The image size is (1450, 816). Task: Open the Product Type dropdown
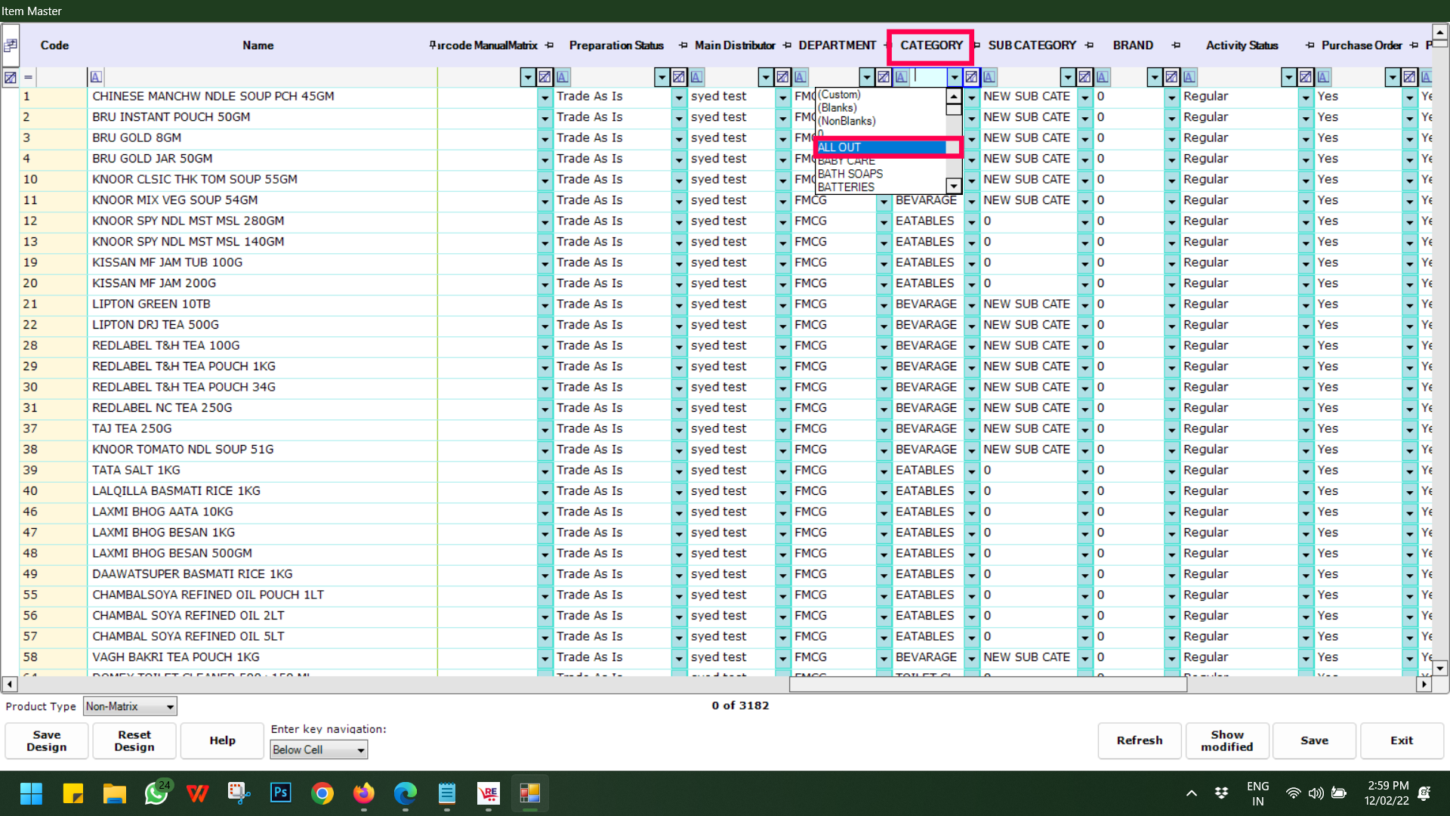170,706
